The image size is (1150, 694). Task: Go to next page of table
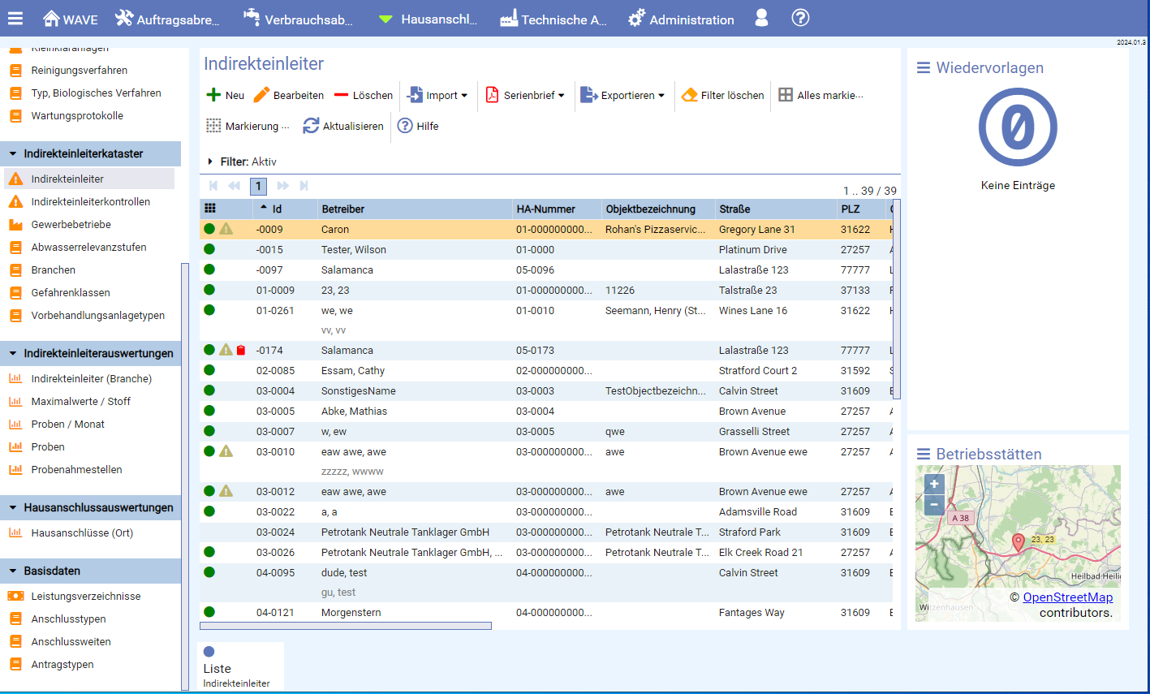tap(282, 186)
